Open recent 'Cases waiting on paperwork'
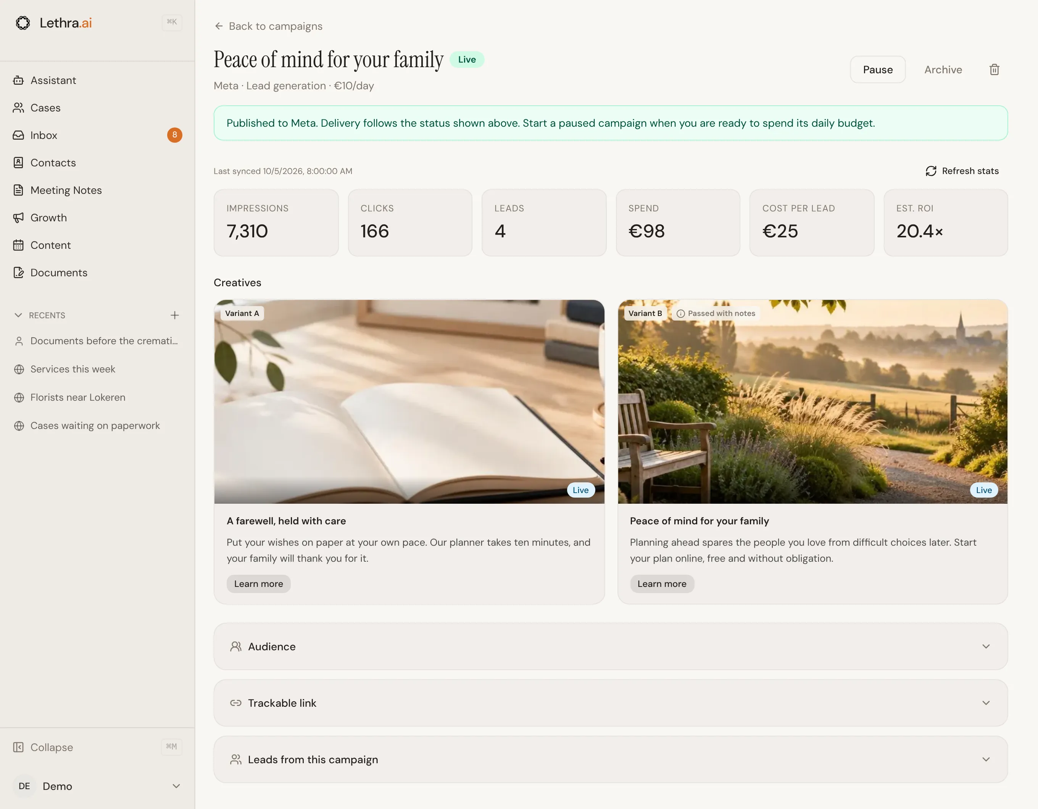The image size is (1038, 809). [x=97, y=426]
